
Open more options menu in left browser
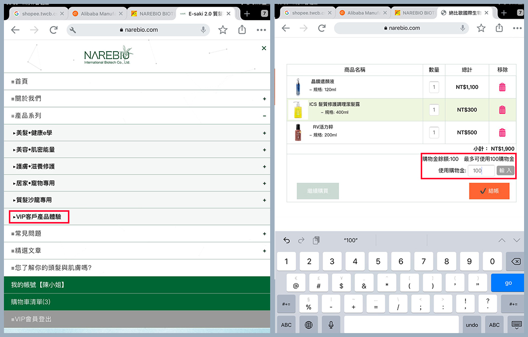pyautogui.click(x=261, y=30)
